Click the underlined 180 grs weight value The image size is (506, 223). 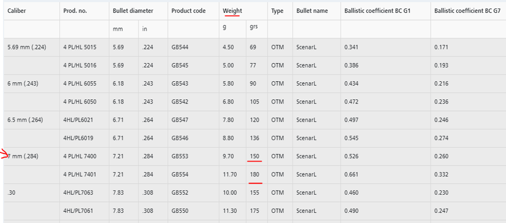[x=254, y=174]
